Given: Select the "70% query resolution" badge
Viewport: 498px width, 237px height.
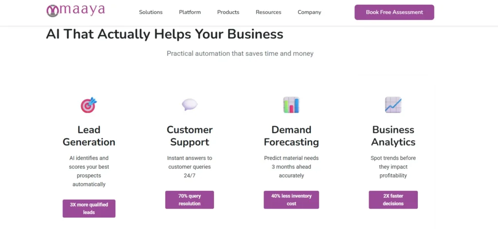Looking at the screenshot, I should [190, 200].
